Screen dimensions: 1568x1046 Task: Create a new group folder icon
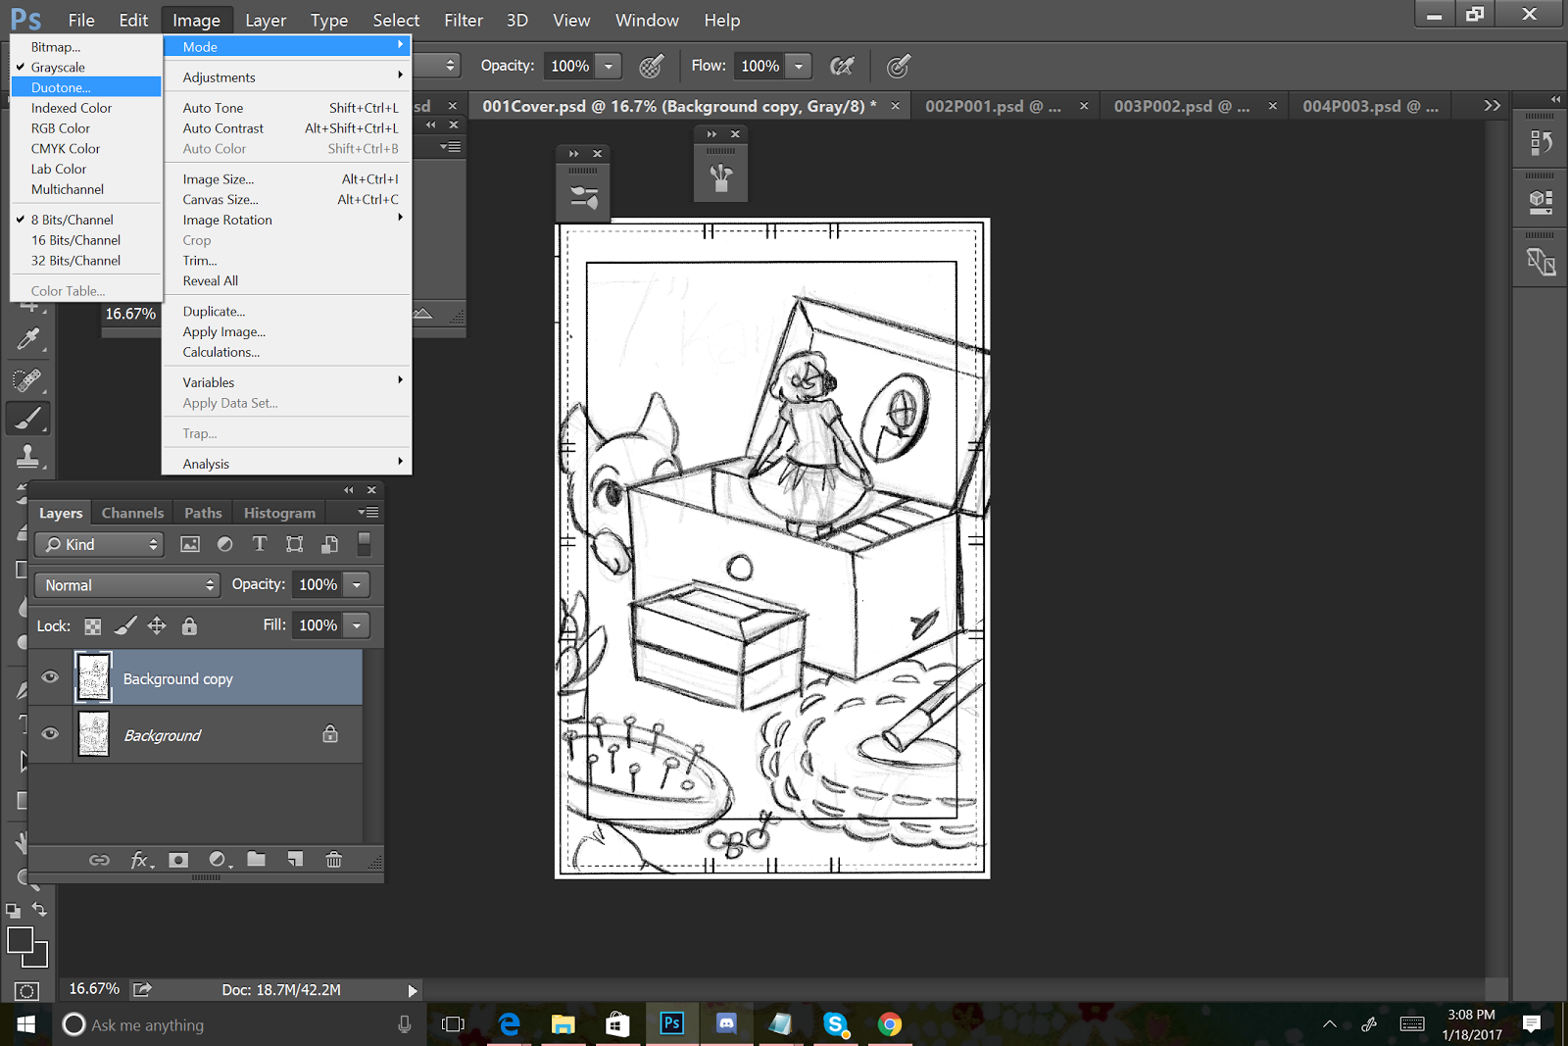click(x=256, y=860)
